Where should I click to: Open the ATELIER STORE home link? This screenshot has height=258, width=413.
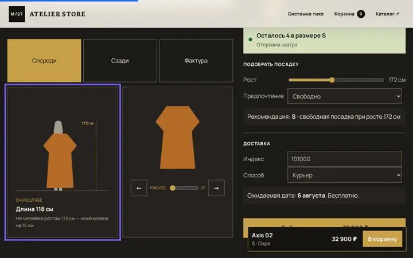57,14
